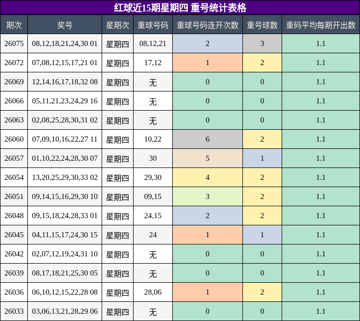Screen dimensions: 360x321
Task: Click repeat numbers 29,30
Action: point(153,177)
